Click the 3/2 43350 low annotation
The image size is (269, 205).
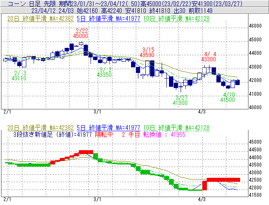coord(104,72)
